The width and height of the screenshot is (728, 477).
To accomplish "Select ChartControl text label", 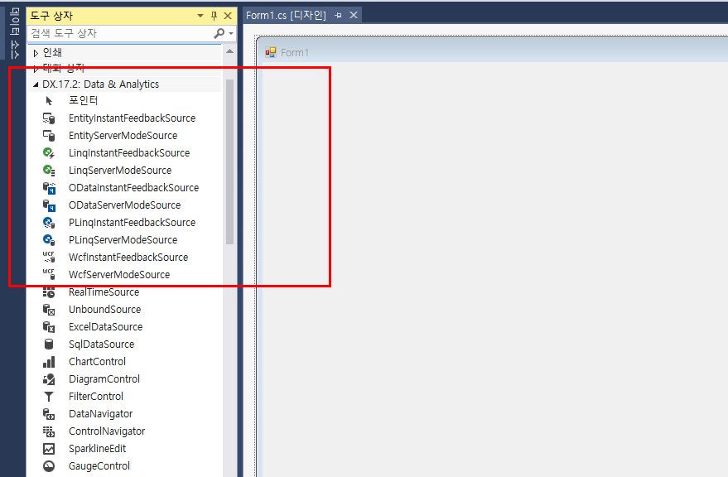I will 98,361.
